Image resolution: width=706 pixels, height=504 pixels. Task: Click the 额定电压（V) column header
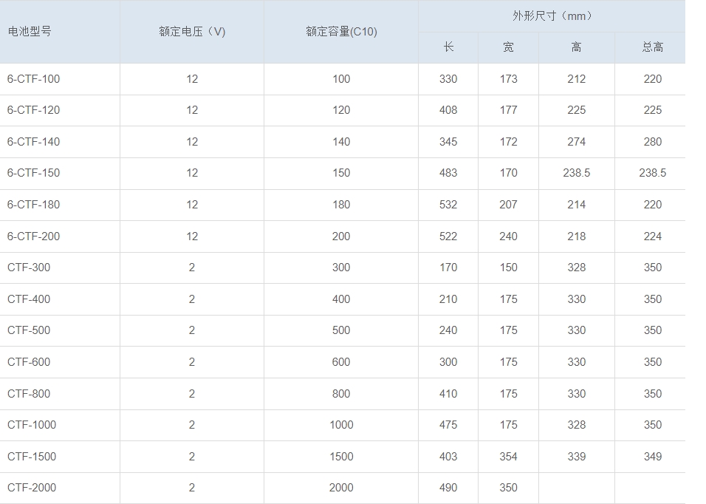[192, 32]
